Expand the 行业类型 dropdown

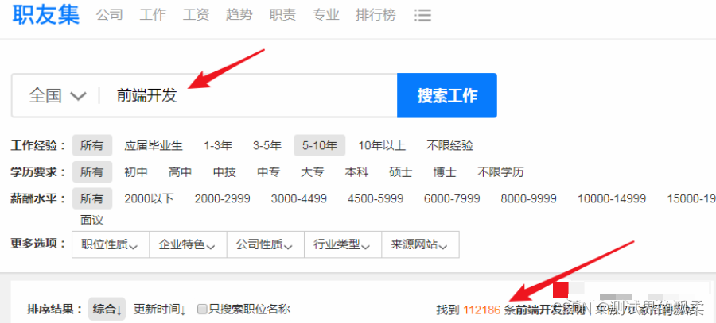[x=343, y=244]
